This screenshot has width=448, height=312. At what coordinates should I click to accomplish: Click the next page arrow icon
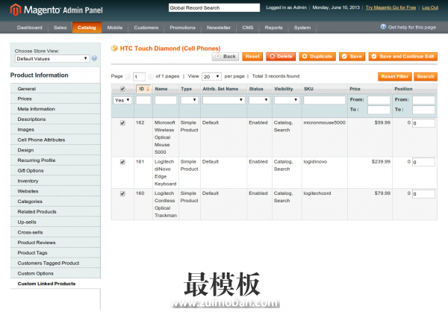(x=151, y=77)
